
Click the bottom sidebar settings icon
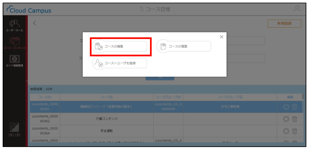point(14,127)
